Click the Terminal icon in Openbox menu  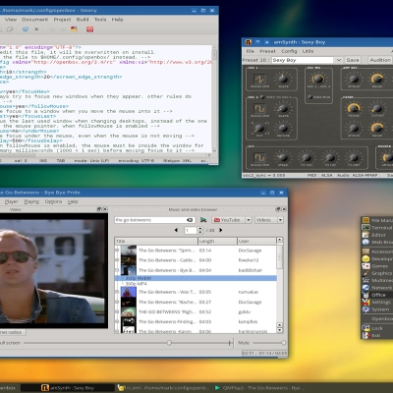pos(365,227)
